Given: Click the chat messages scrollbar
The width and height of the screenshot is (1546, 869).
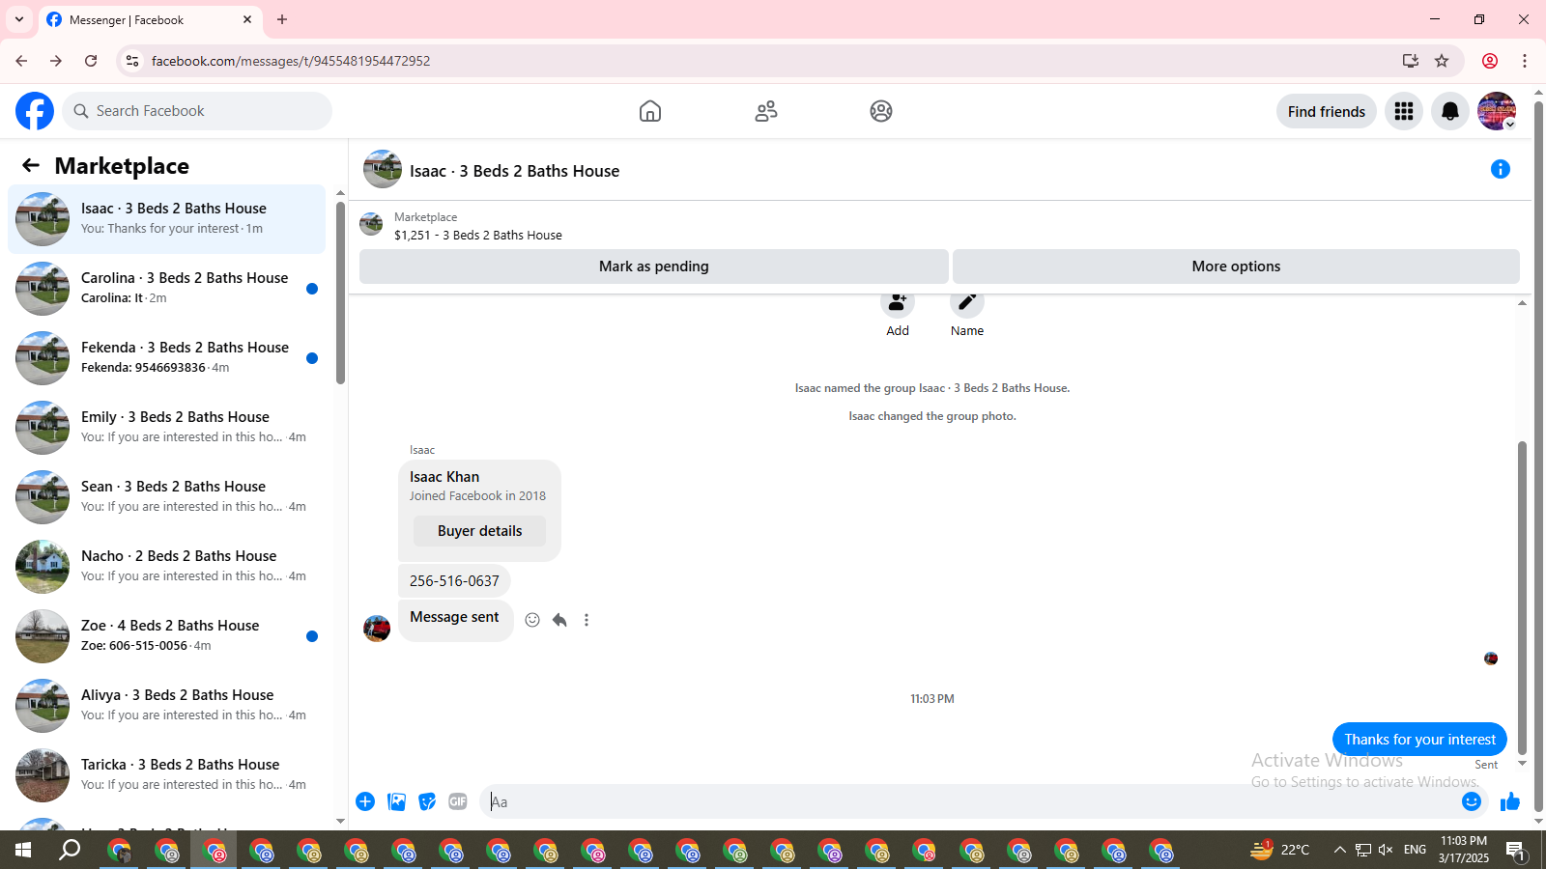Looking at the screenshot, I should [x=1522, y=597].
